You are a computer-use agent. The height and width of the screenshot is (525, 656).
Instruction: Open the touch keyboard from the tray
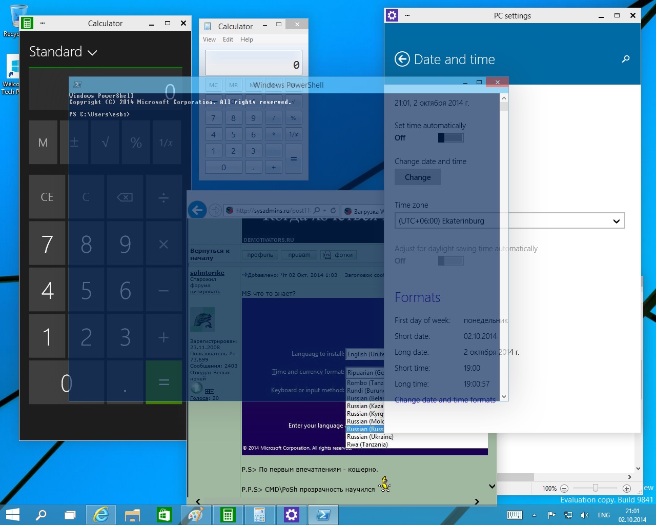pyautogui.click(x=515, y=515)
